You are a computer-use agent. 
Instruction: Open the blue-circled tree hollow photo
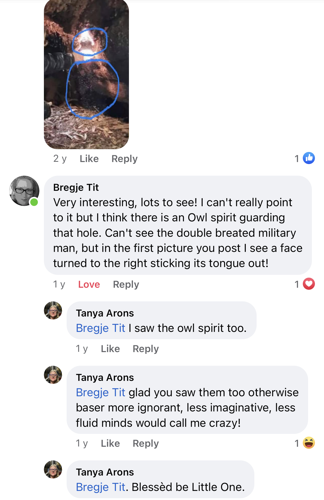[86, 74]
